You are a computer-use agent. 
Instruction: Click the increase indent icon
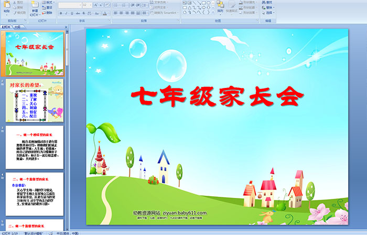tap(138, 5)
